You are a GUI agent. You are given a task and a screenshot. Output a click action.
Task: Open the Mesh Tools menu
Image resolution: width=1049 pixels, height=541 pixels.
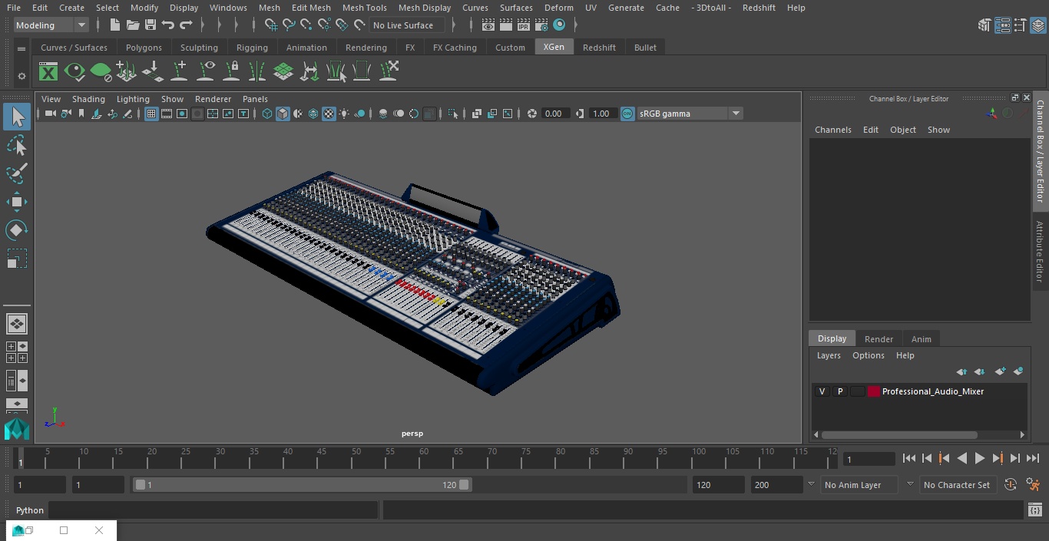click(x=364, y=8)
